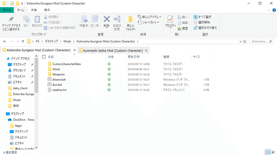Click the Help question mark icon
The image size is (277, 155).
274,10
